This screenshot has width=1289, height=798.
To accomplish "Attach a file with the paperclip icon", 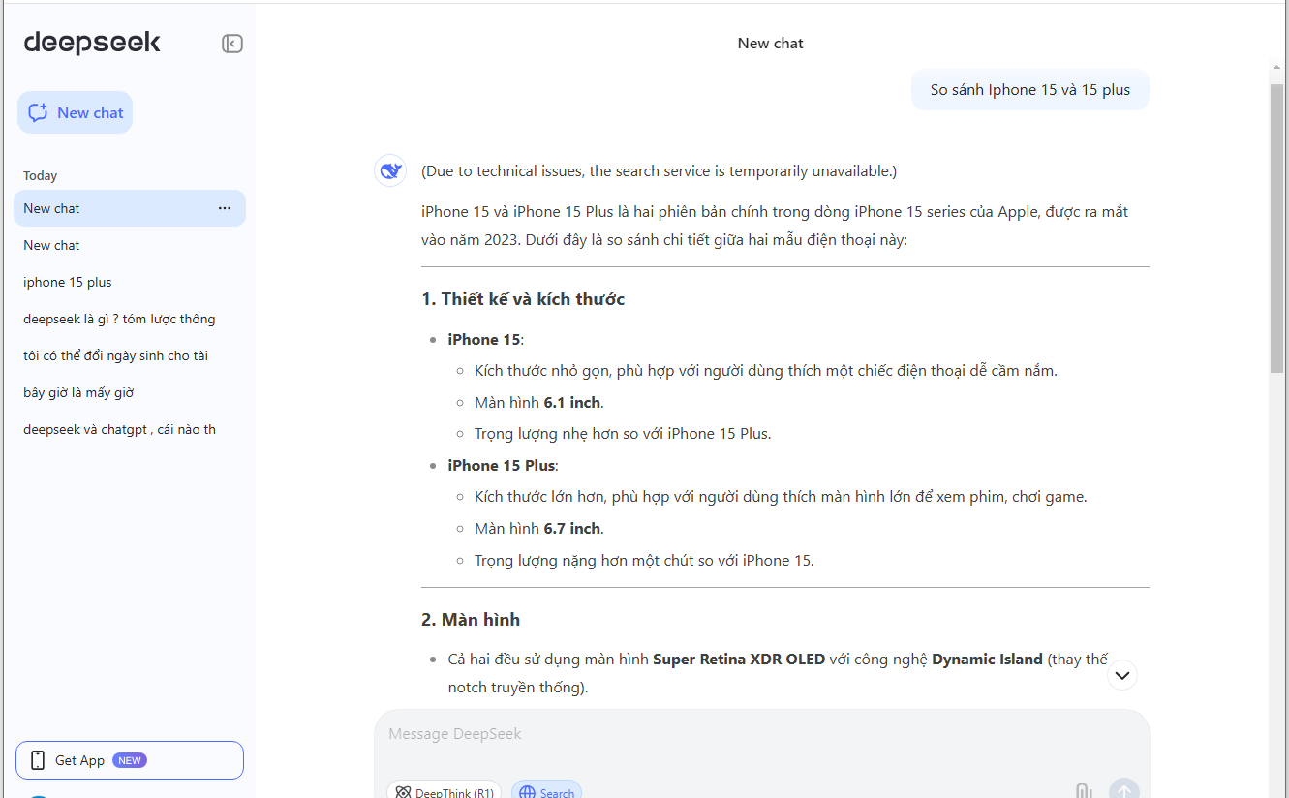I will pyautogui.click(x=1084, y=790).
